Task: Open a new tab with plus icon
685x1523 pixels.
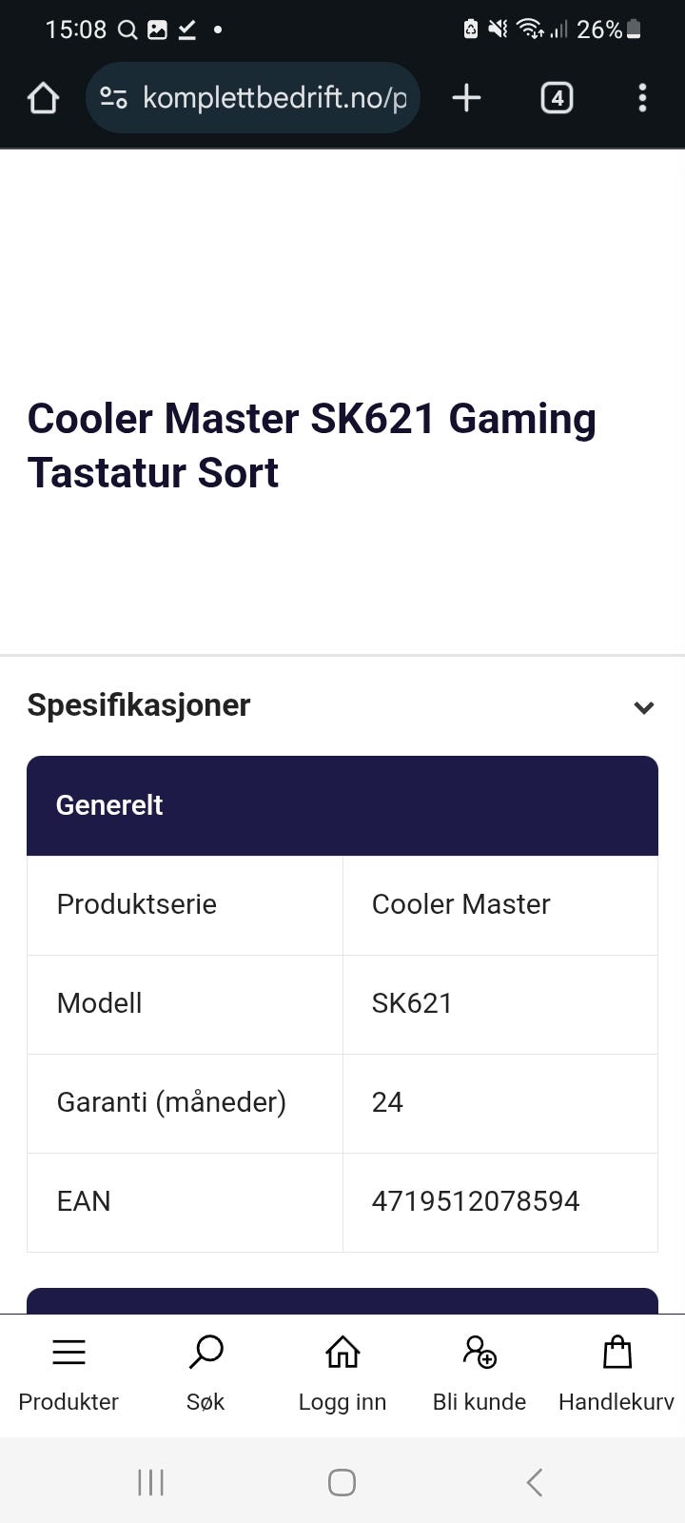Action: click(x=466, y=98)
